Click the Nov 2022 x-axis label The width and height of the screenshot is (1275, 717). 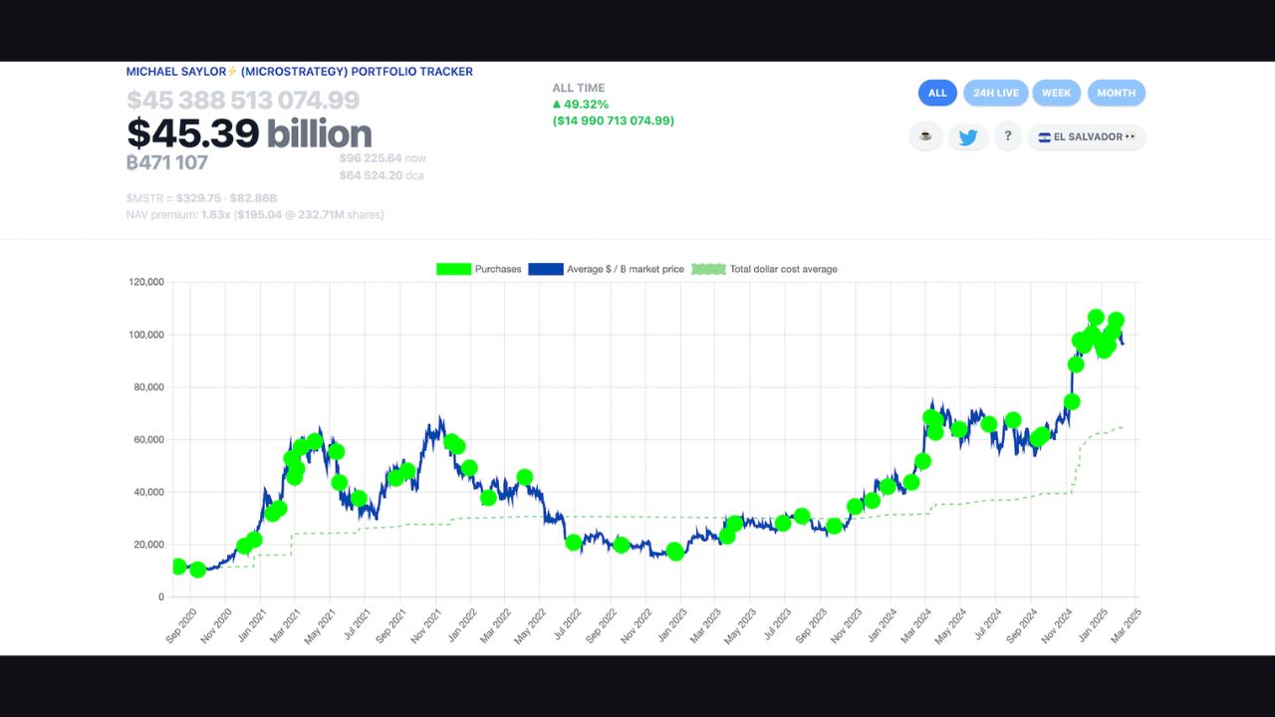click(635, 625)
